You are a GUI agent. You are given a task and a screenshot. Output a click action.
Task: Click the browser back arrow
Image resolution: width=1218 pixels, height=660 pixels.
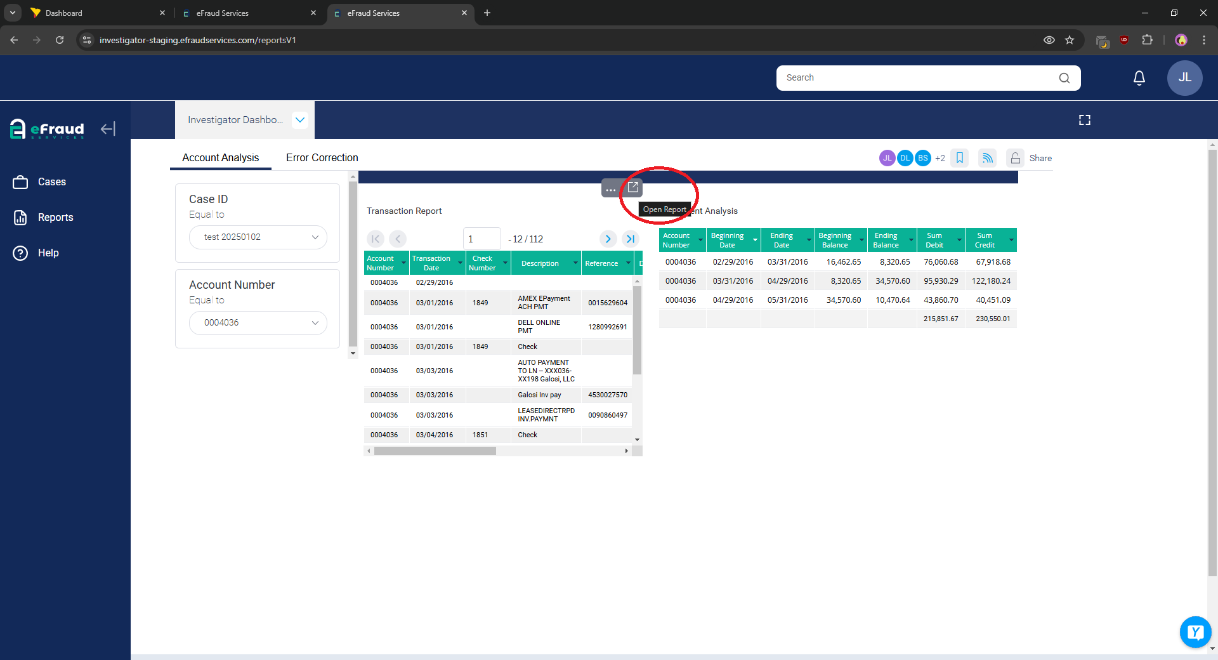coord(14,40)
